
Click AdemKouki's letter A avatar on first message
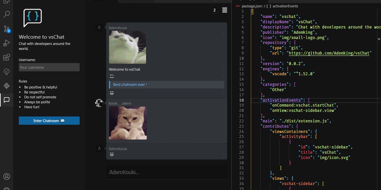tap(99, 27)
